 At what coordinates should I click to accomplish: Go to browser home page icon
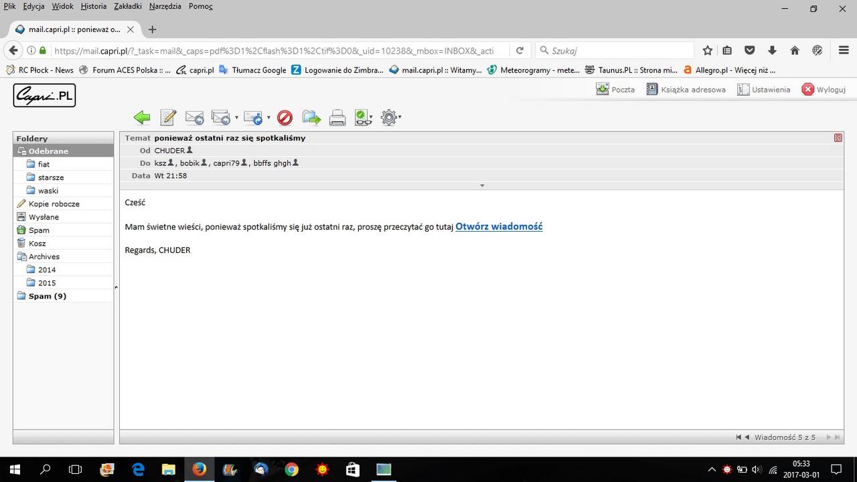(795, 50)
